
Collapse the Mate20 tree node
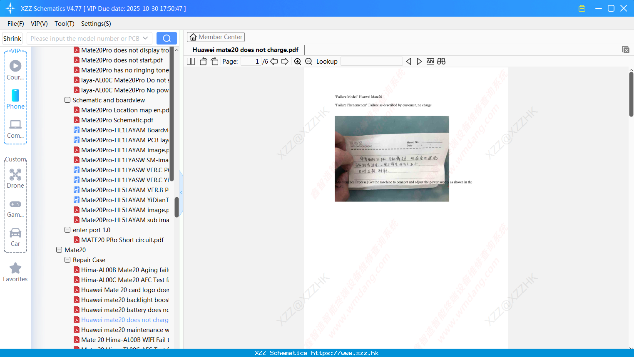click(59, 250)
